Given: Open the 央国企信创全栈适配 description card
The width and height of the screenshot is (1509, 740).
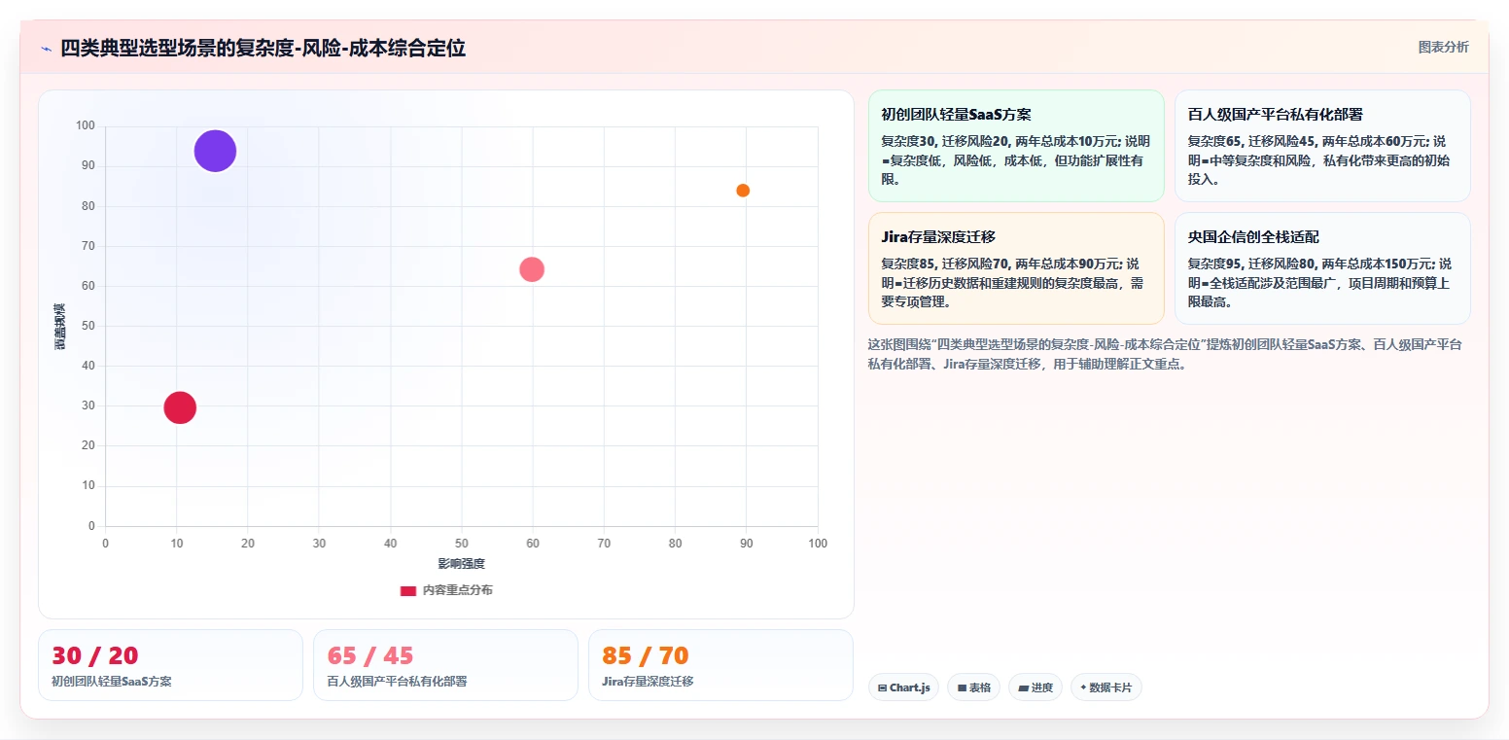Looking at the screenshot, I should (x=1322, y=268).
